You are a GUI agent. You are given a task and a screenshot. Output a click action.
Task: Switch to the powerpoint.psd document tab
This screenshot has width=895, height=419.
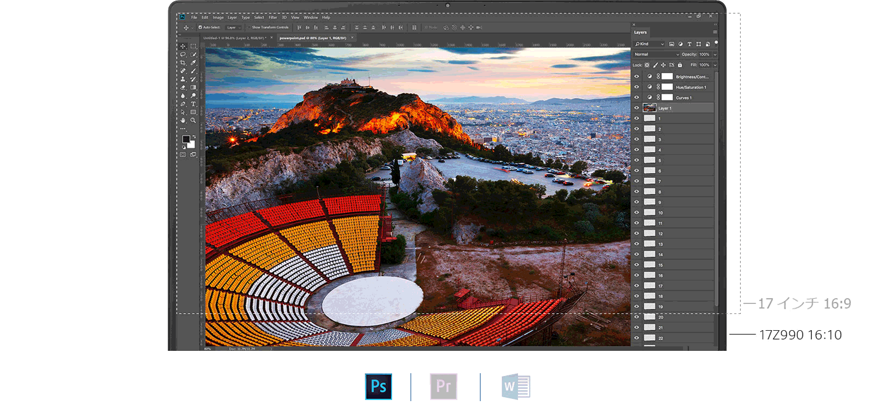pos(315,38)
